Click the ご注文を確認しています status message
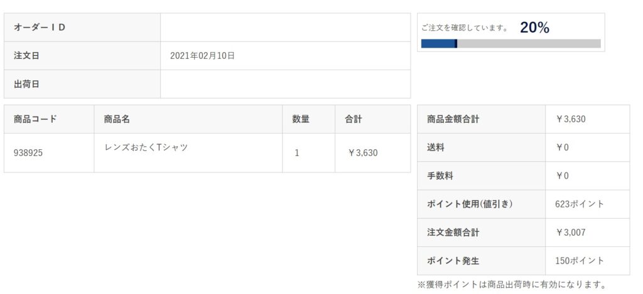 tap(465, 28)
